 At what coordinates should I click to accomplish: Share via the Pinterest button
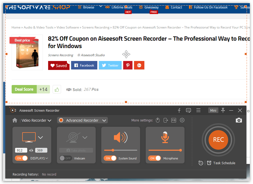point(128,65)
